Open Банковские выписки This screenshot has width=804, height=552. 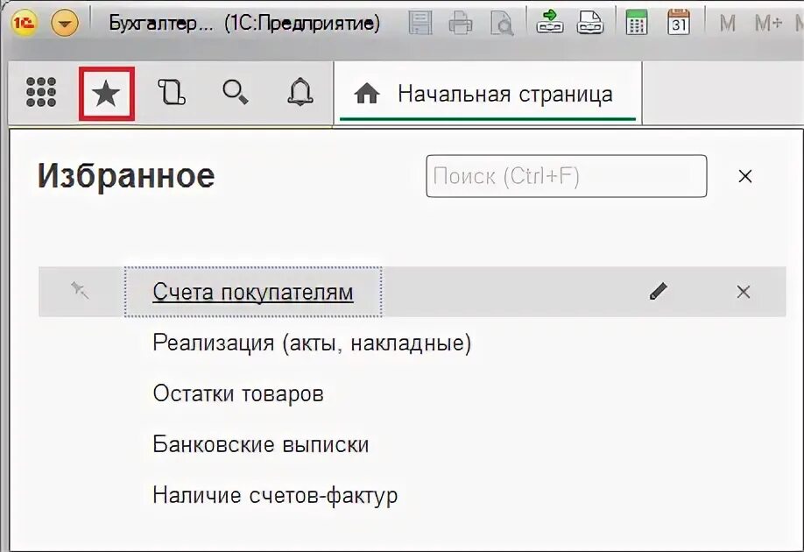(261, 444)
